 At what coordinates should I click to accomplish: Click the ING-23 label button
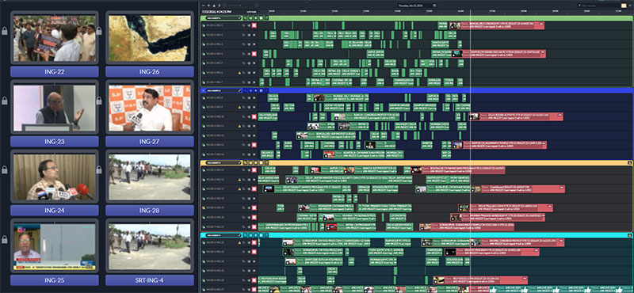55,142
